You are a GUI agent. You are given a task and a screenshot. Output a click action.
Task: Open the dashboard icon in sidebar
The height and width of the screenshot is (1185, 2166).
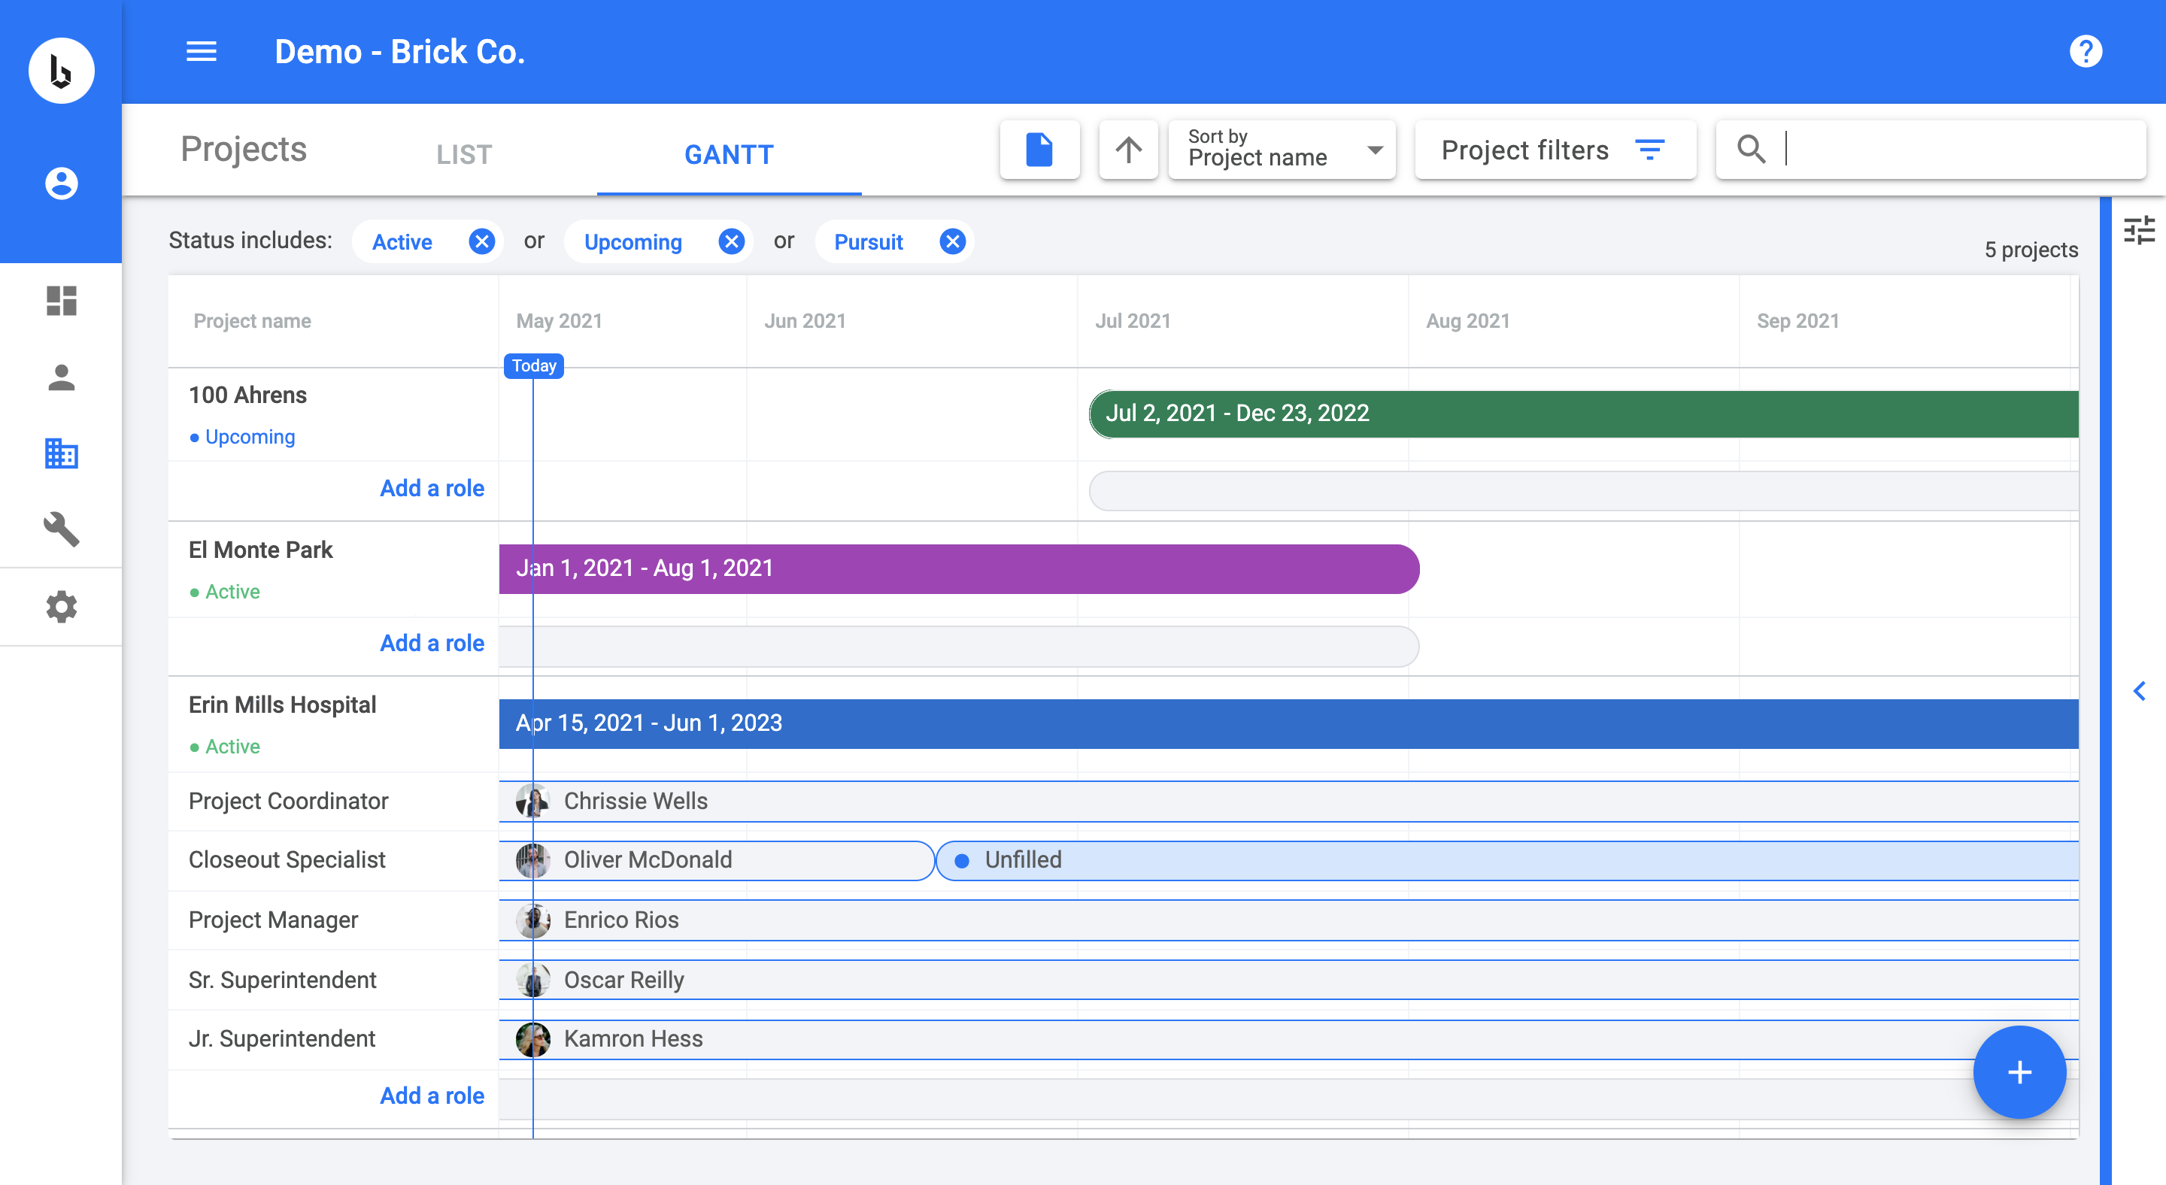[x=62, y=301]
